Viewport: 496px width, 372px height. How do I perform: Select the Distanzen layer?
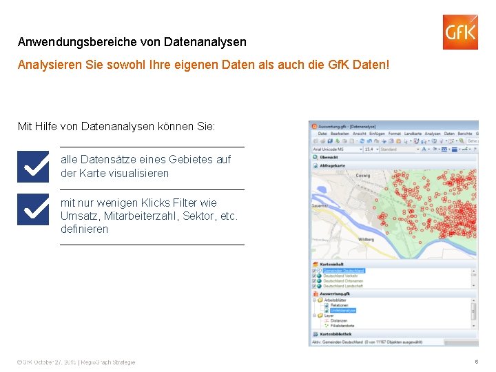[x=339, y=320]
